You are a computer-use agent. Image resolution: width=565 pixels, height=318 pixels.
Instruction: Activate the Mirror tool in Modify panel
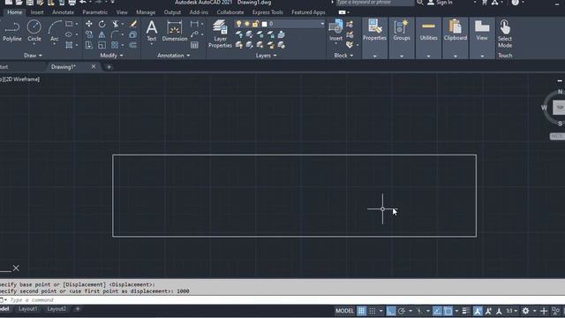pos(102,34)
